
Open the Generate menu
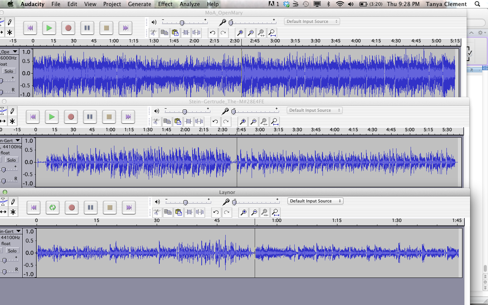(x=140, y=4)
